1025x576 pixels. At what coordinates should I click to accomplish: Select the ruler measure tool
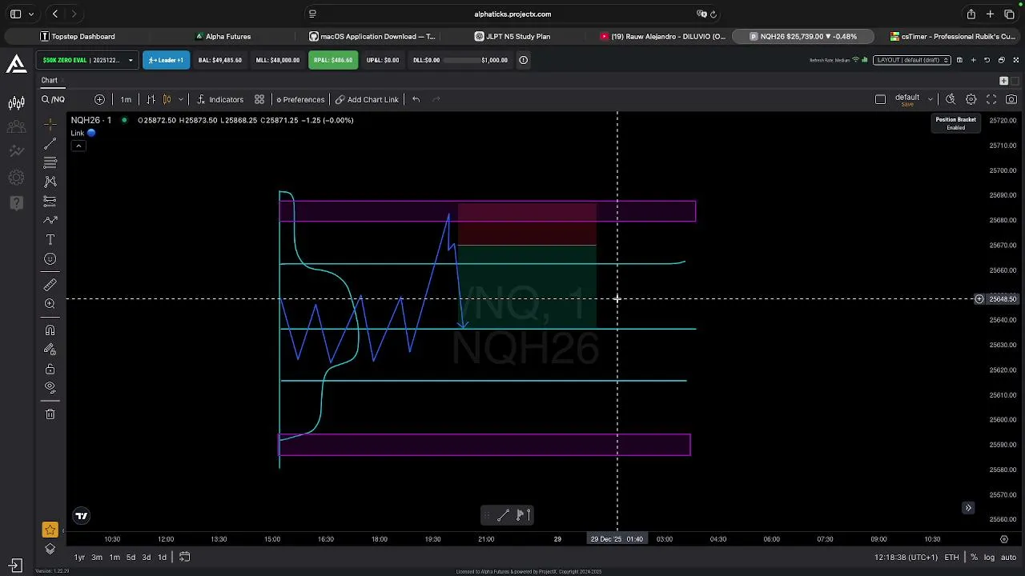point(50,285)
